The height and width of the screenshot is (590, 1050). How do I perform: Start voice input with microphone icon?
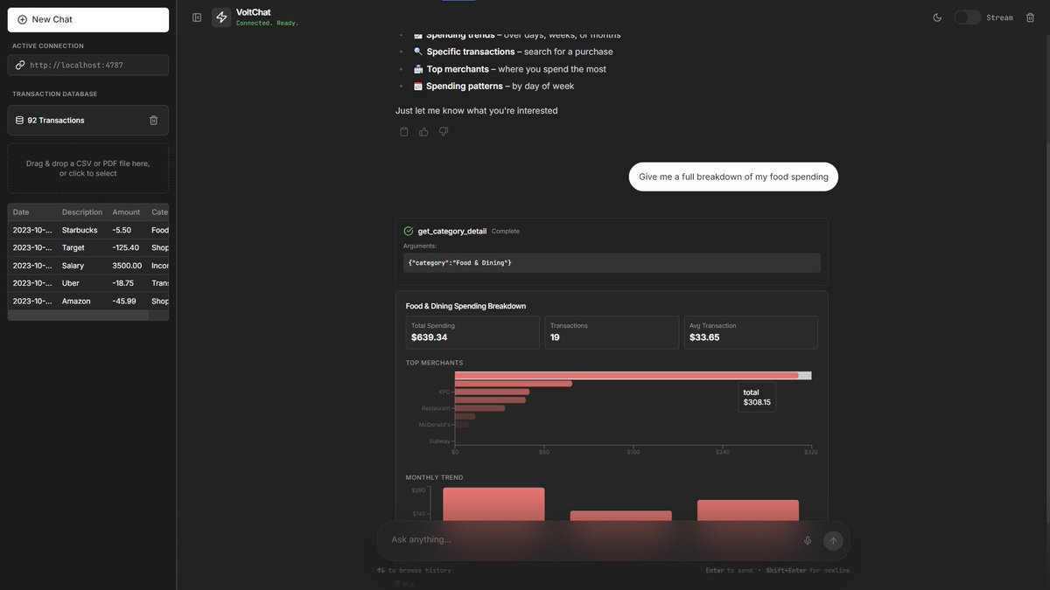[808, 540]
